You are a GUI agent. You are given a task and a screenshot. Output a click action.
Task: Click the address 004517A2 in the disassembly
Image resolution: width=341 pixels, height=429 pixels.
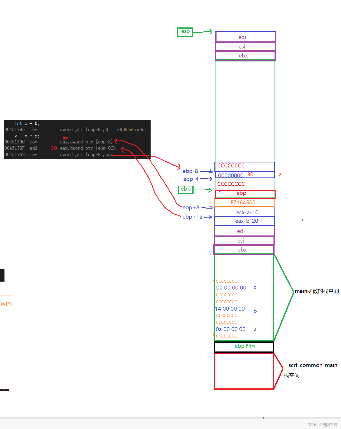tap(15, 155)
